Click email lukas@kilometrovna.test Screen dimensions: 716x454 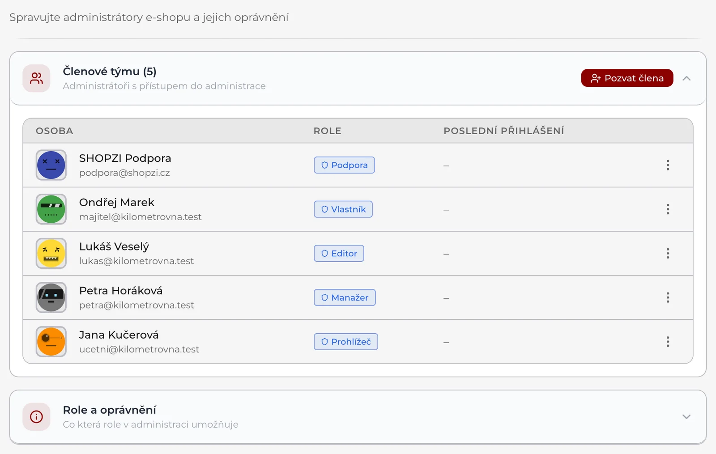(136, 261)
